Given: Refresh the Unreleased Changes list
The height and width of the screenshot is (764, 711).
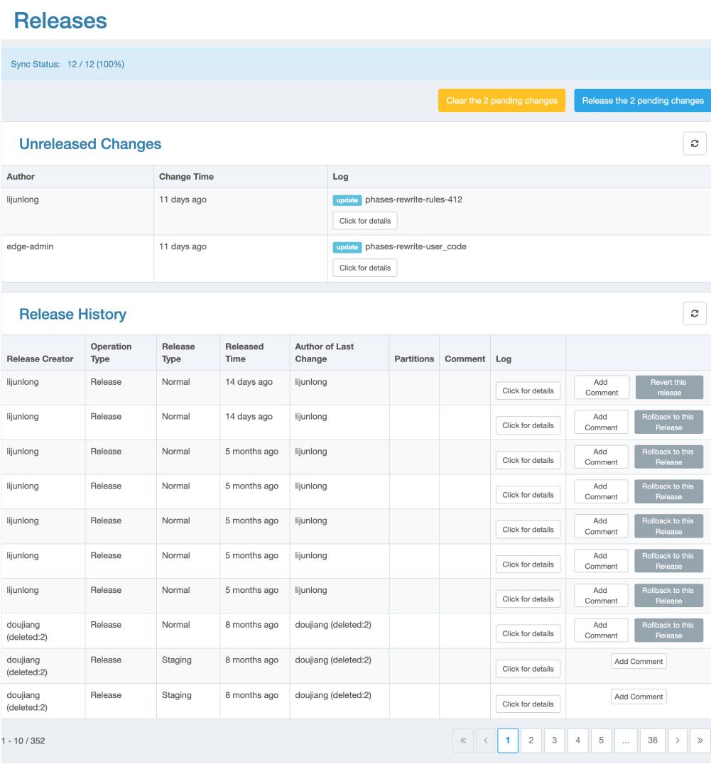Looking at the screenshot, I should tap(695, 143).
